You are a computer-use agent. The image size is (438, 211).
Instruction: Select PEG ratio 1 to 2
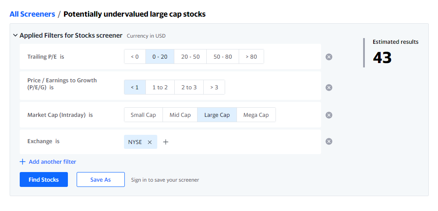[160, 88]
